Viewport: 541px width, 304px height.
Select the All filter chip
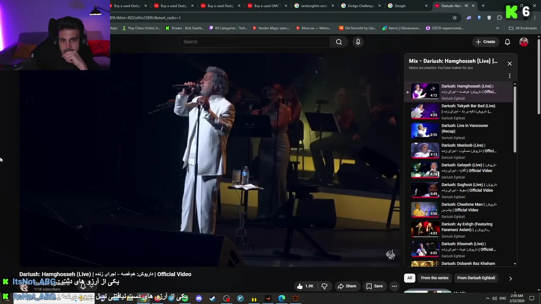click(410, 278)
